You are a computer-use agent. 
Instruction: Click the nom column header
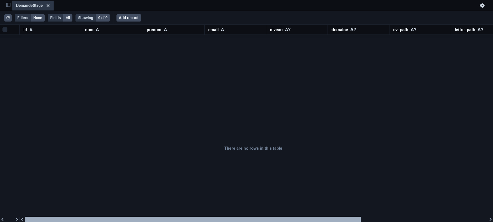pyautogui.click(x=112, y=30)
